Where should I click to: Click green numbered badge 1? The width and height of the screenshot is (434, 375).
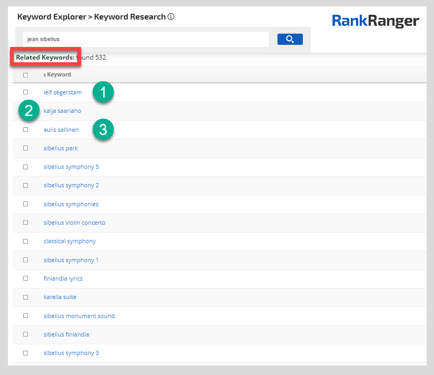(103, 92)
